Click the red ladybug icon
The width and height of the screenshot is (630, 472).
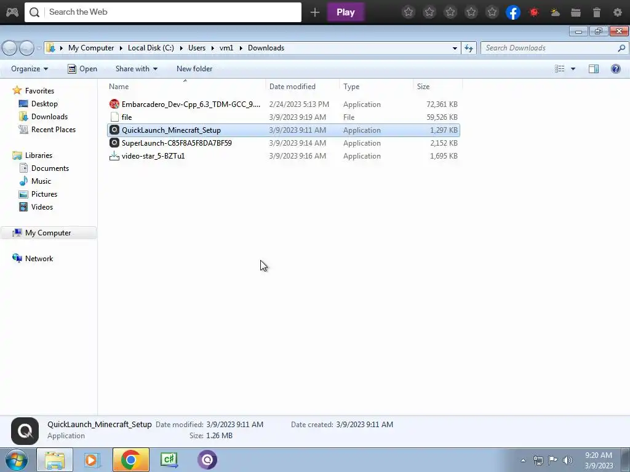(x=534, y=12)
